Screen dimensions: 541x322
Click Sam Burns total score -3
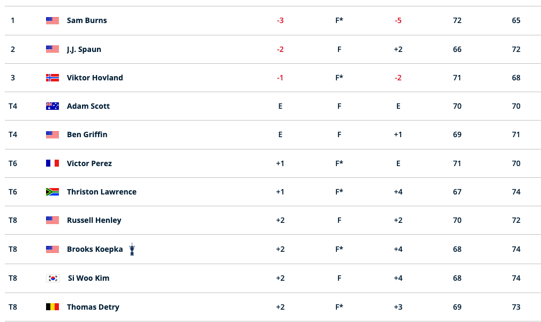(280, 20)
